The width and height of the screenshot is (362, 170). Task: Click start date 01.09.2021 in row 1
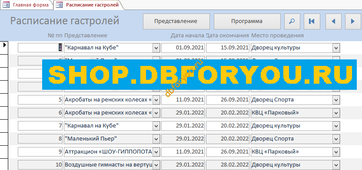tap(183, 48)
